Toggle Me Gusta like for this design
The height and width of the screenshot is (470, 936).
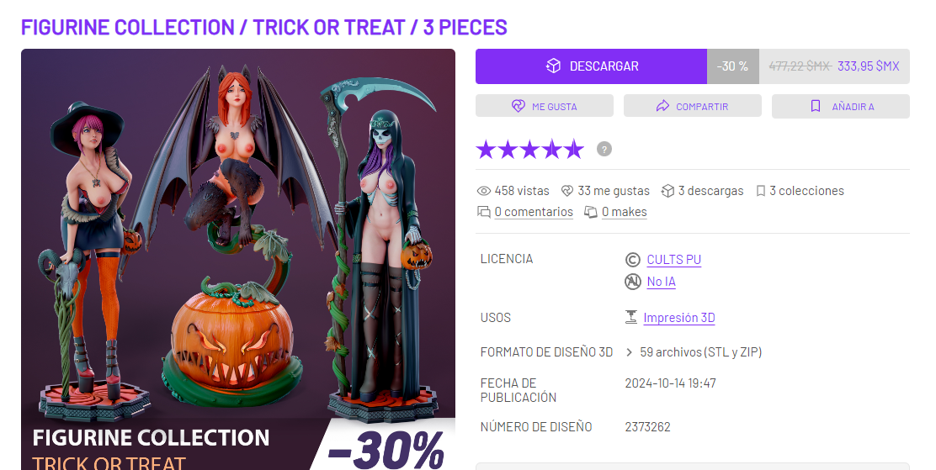pyautogui.click(x=545, y=106)
